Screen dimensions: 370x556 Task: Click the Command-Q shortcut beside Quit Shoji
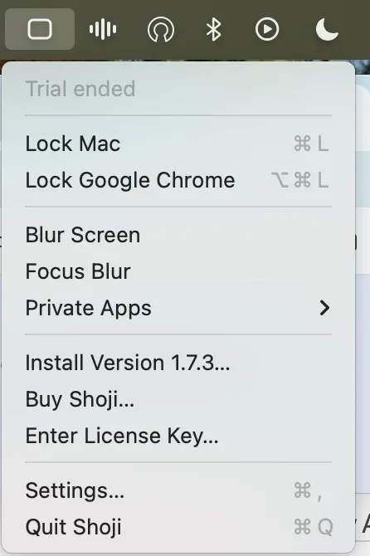(314, 527)
